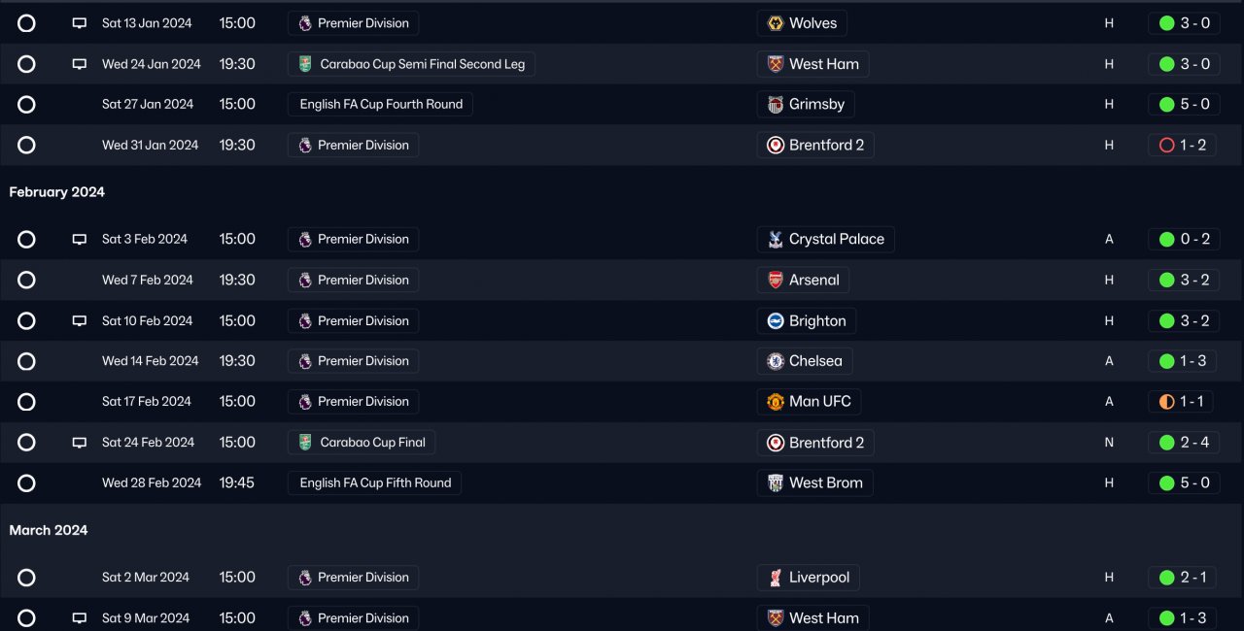View the 1 - 1 draw result against Man UFC
Screen dimensions: 1244x631
pos(1180,402)
